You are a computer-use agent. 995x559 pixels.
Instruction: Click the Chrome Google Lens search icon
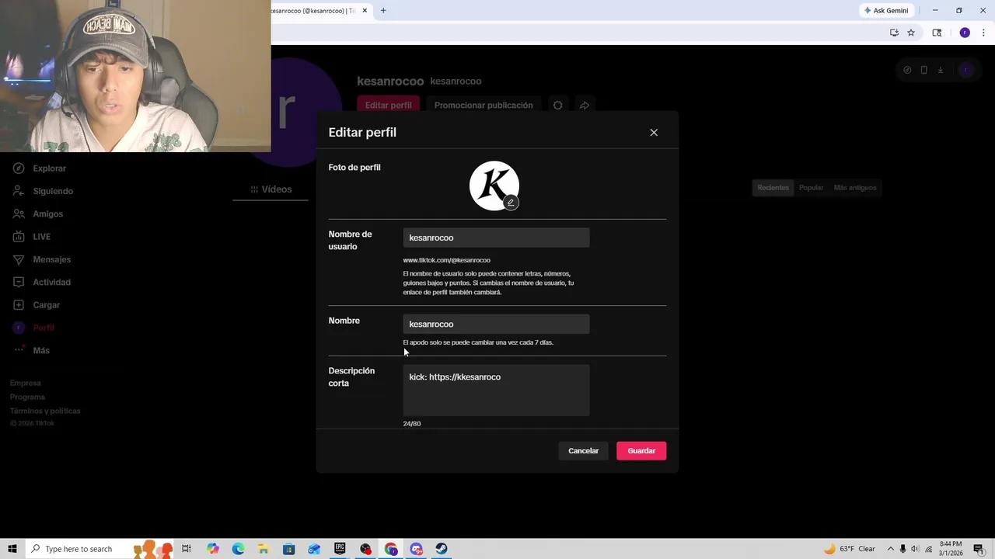[937, 33]
